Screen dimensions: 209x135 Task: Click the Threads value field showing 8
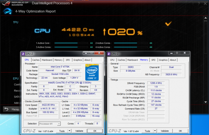pos(97,123)
